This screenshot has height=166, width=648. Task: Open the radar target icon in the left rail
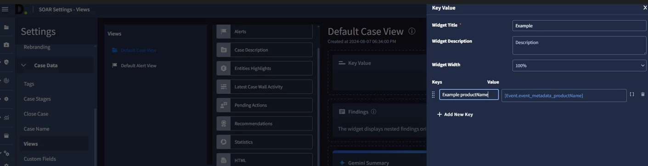click(x=6, y=80)
